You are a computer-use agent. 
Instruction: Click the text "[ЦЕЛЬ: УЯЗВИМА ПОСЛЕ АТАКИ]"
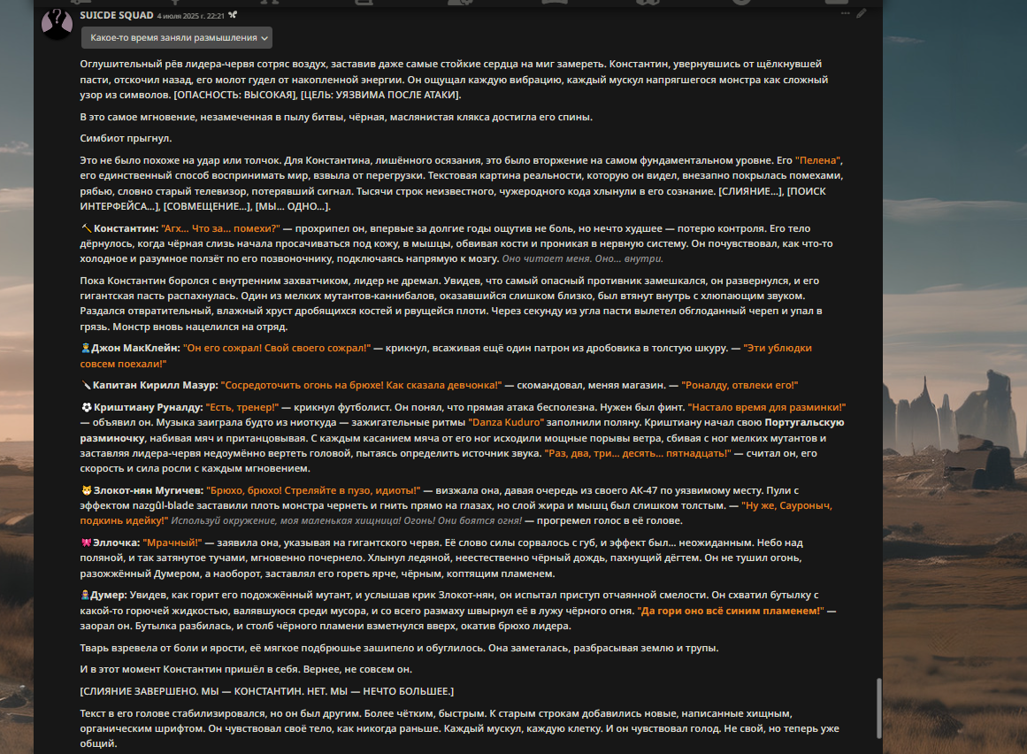(380, 95)
